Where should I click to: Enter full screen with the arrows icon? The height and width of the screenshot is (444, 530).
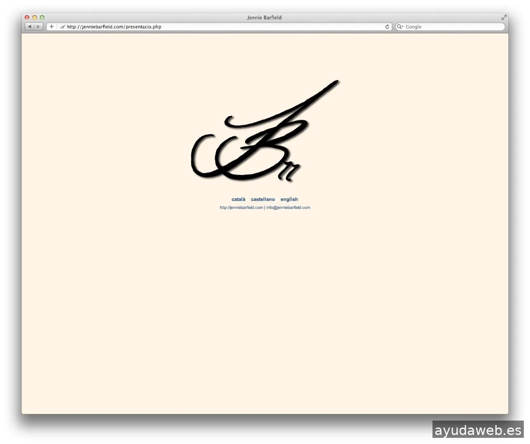coord(504,18)
